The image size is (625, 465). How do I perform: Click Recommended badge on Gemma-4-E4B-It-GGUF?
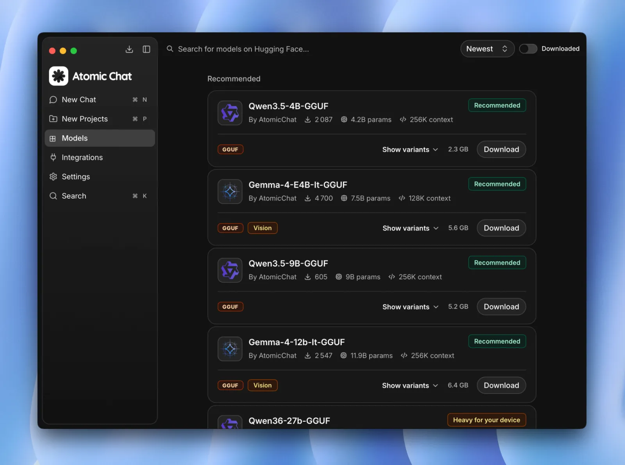point(497,184)
